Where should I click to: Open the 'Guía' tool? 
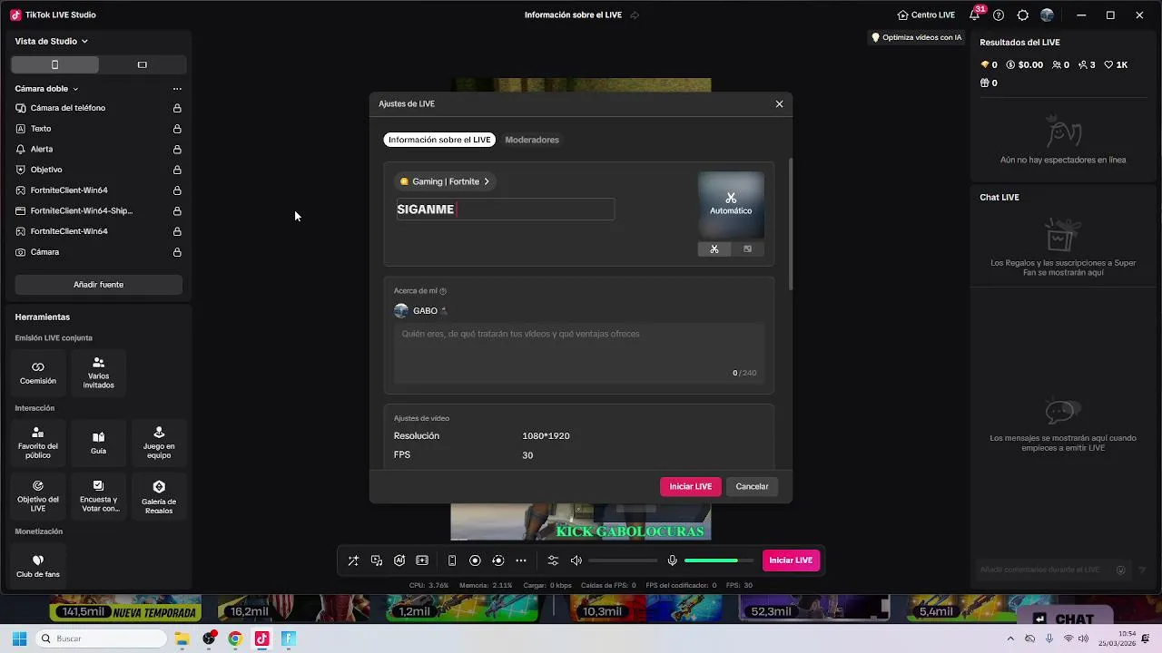[98, 443]
